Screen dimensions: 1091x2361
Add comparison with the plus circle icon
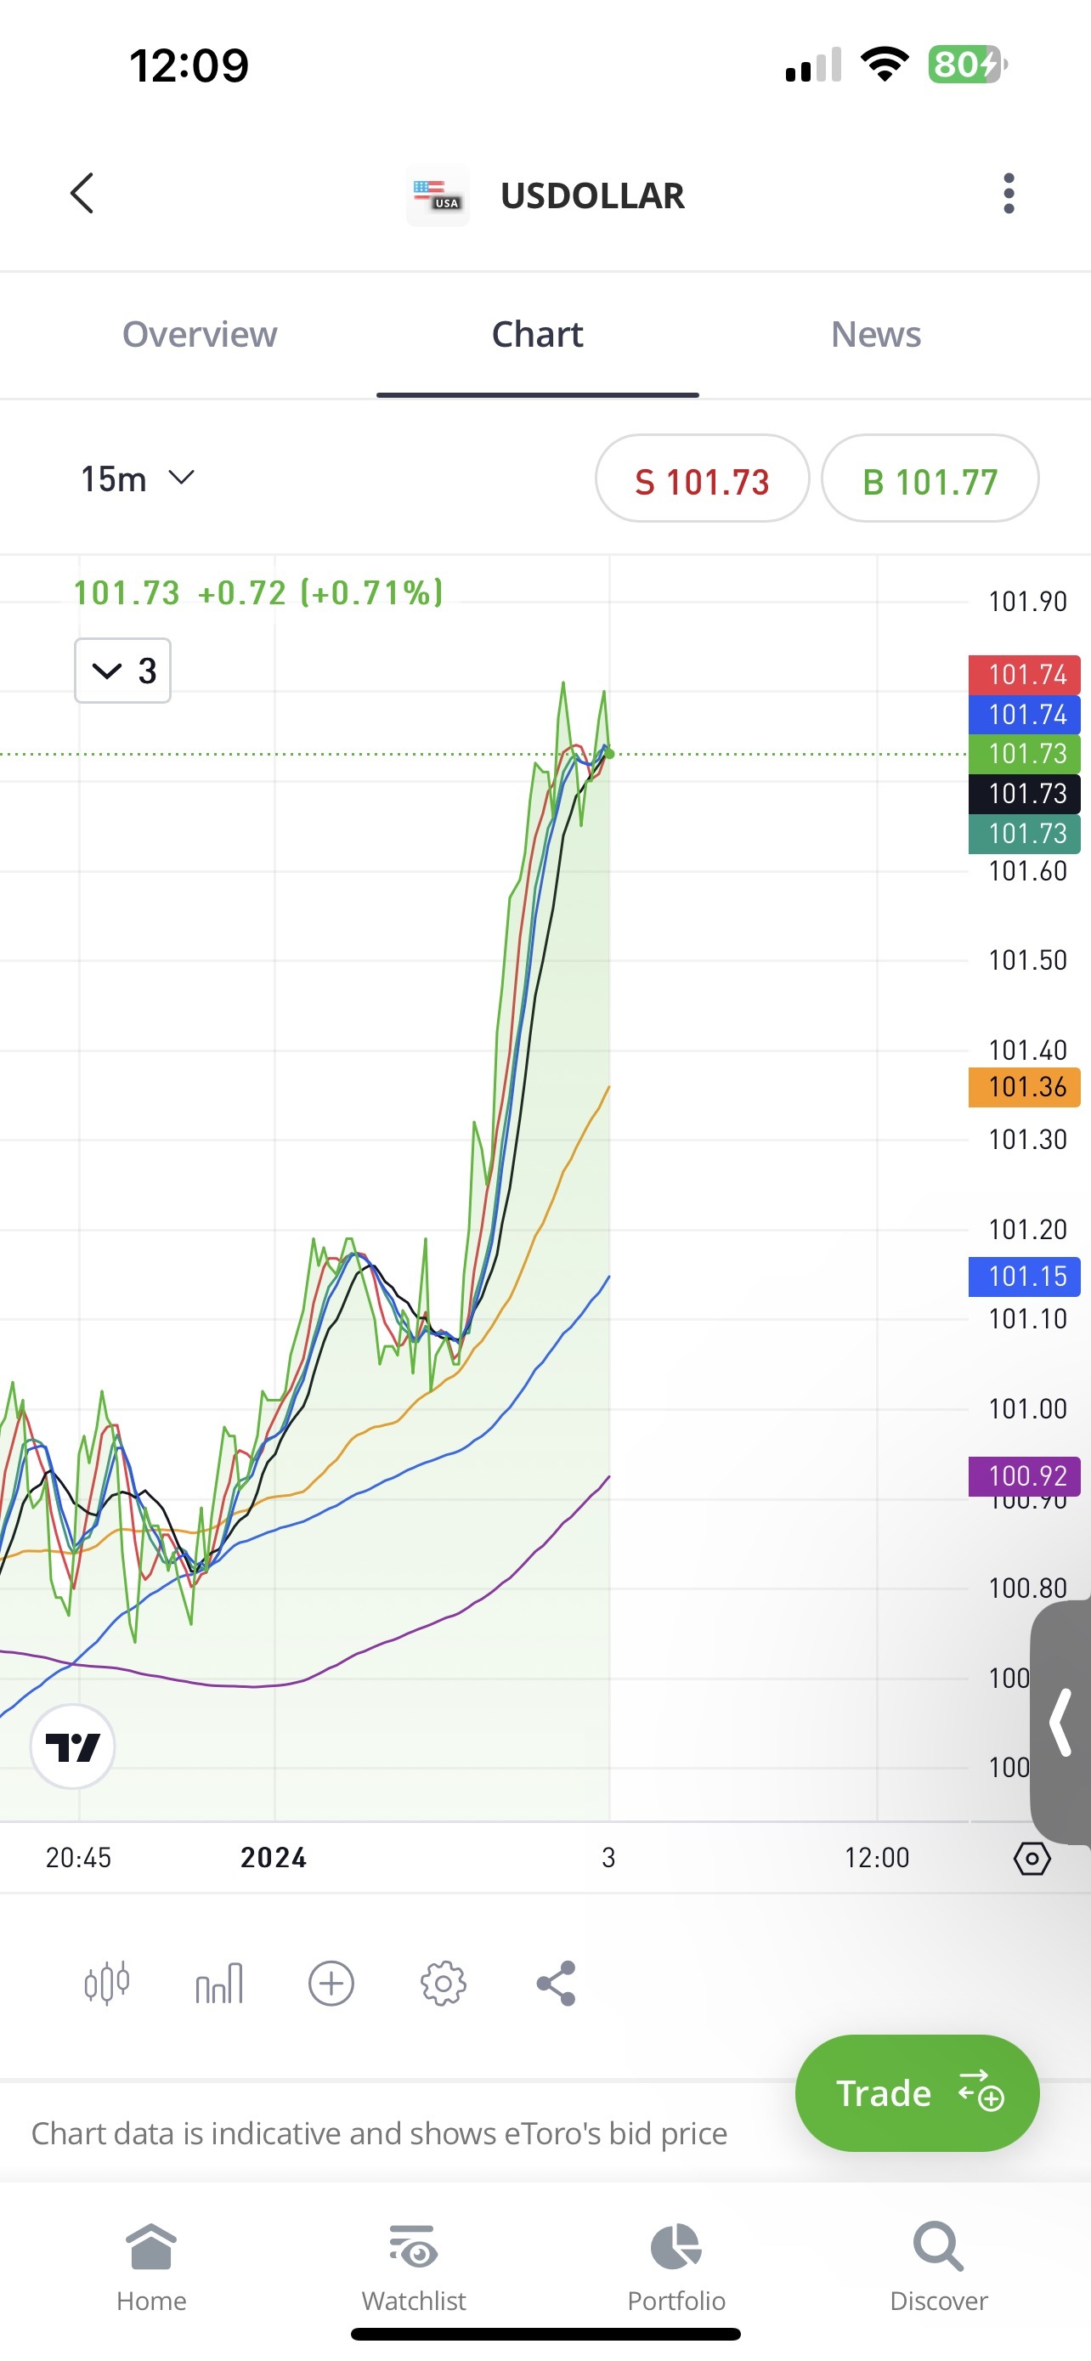click(x=331, y=1984)
